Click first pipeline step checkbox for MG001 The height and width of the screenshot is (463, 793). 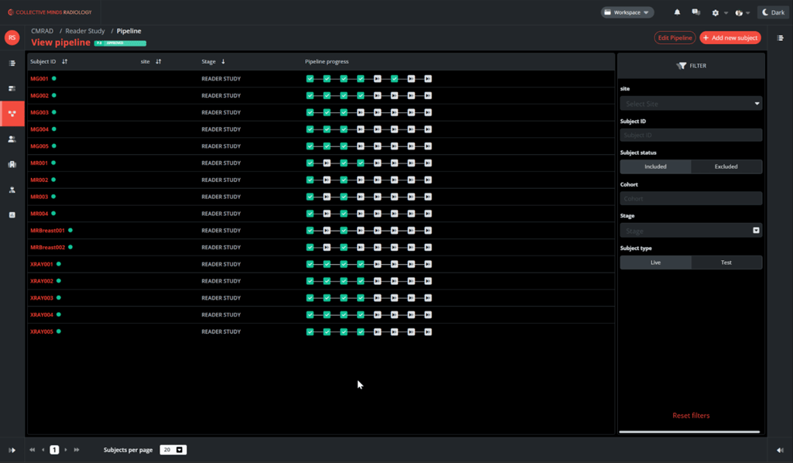(310, 79)
